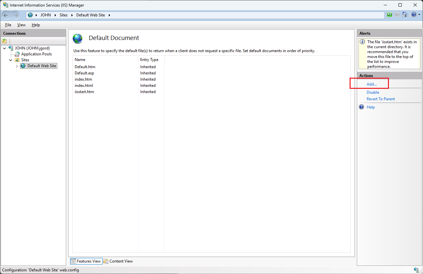Click the back navigation arrow
The image size is (423, 274).
tap(6, 15)
